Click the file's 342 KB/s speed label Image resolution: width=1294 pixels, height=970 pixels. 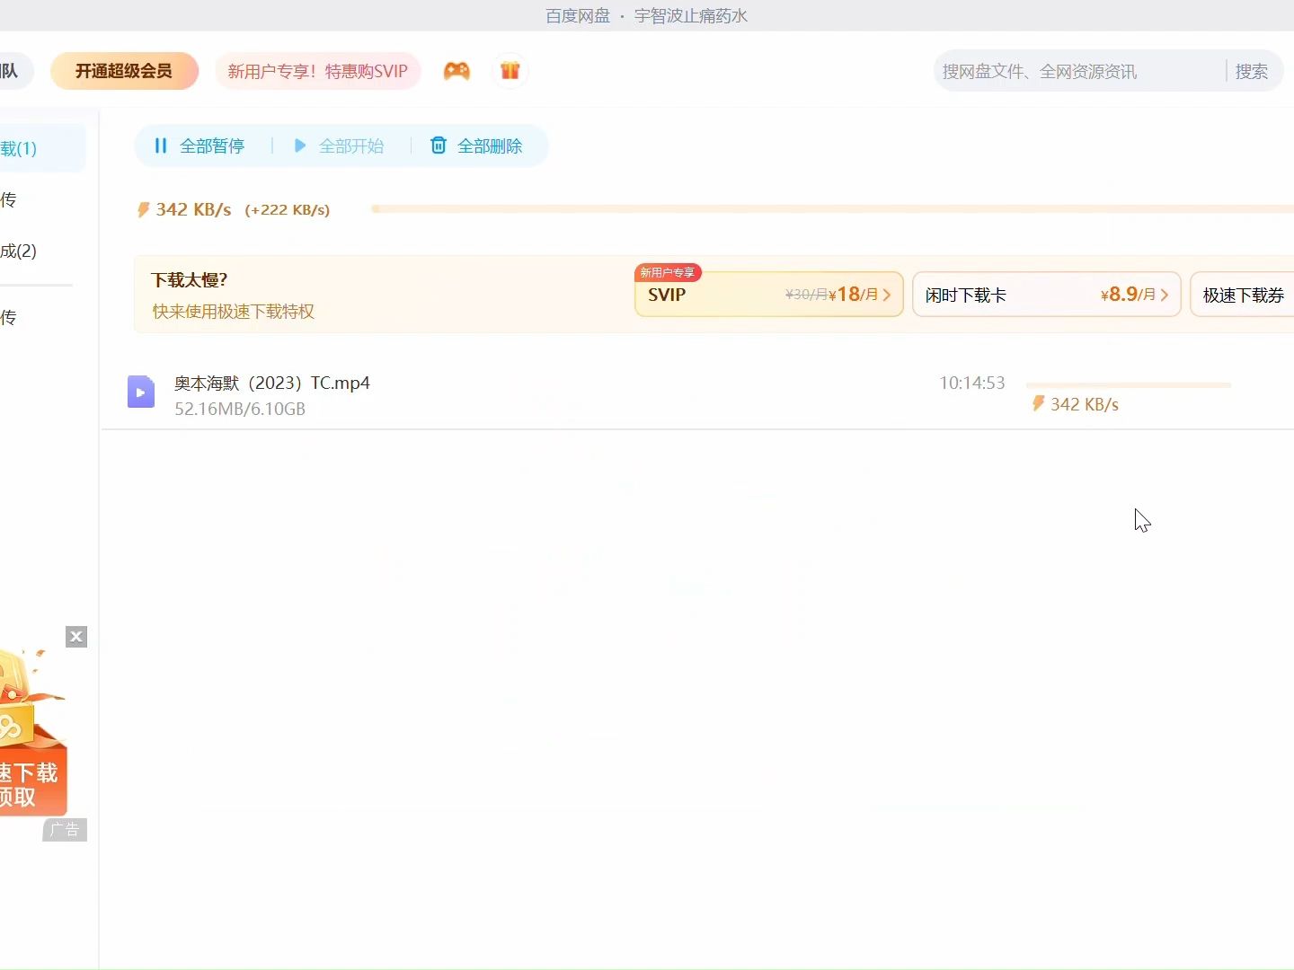click(x=1085, y=404)
